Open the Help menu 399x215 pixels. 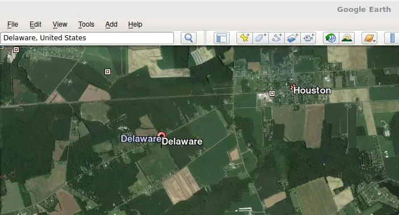(x=135, y=24)
